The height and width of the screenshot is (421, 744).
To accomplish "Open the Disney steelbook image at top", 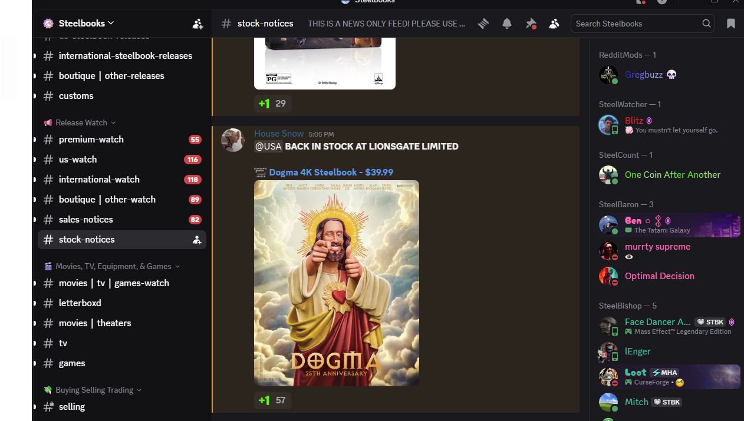I will 325,64.
